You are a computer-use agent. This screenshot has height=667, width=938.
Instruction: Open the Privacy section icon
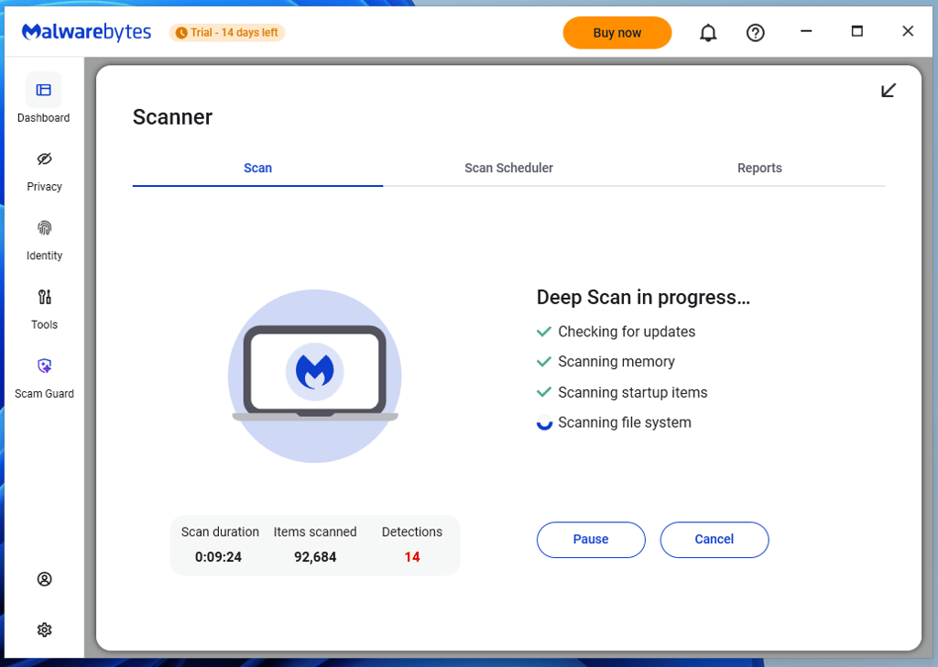point(44,159)
